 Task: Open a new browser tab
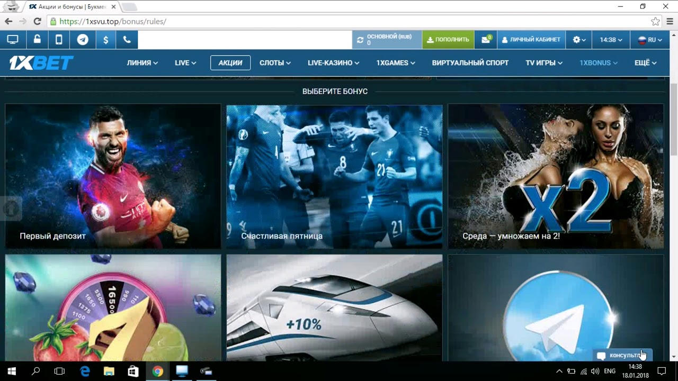(129, 7)
